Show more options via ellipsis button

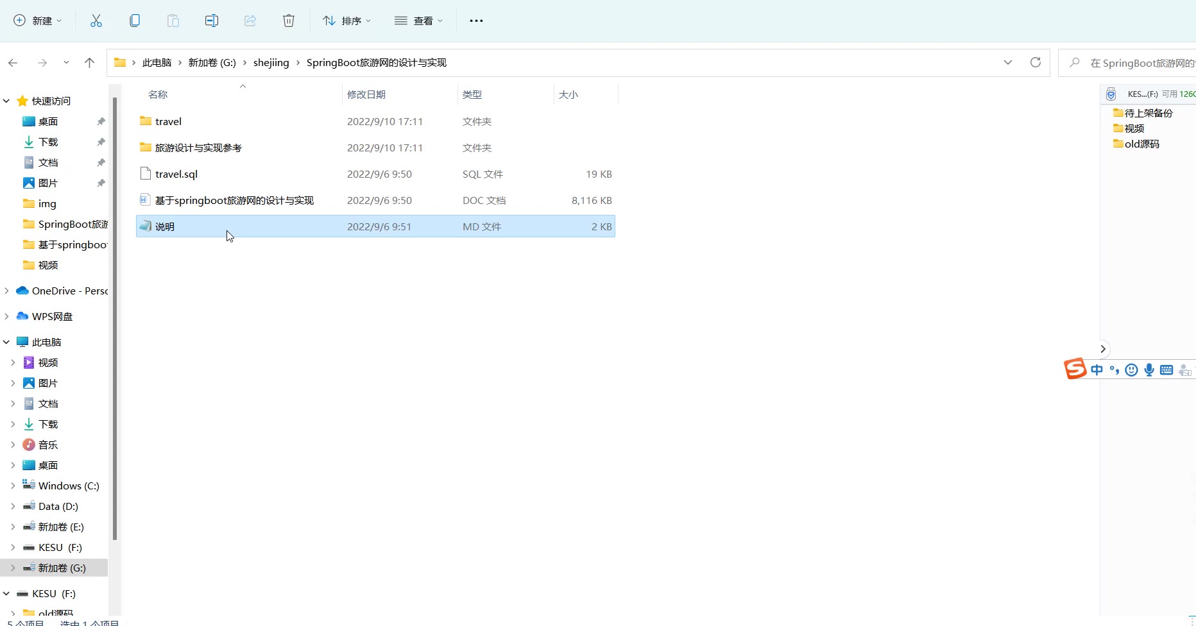click(x=476, y=21)
